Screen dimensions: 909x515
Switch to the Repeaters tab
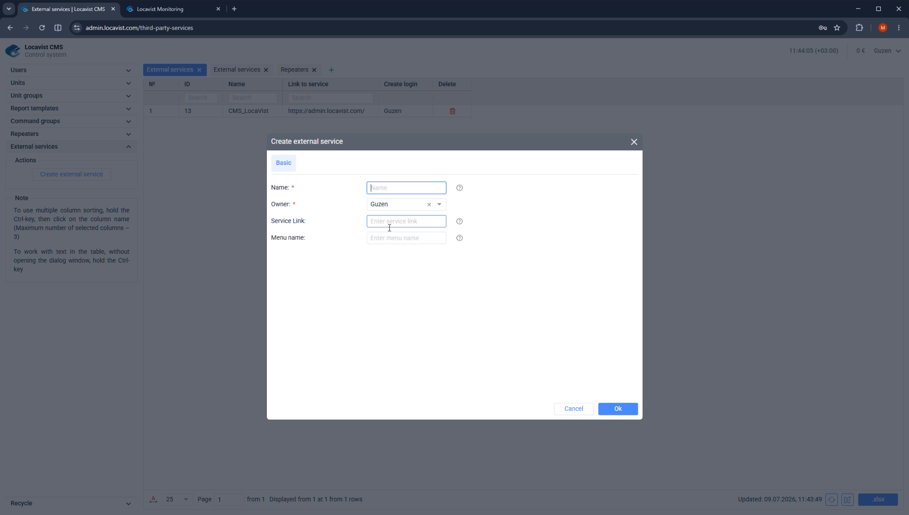pos(294,70)
